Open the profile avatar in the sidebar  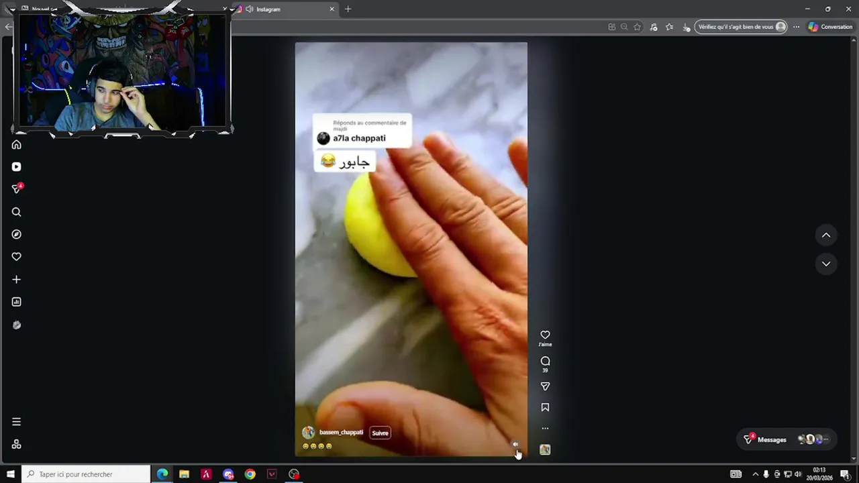click(x=17, y=325)
